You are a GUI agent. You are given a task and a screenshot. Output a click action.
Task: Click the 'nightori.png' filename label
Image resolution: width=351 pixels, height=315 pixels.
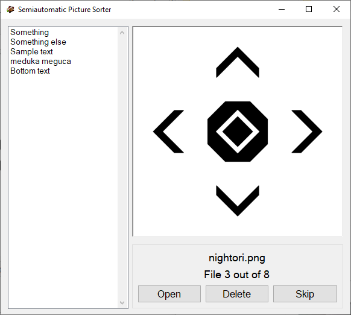pyautogui.click(x=237, y=258)
